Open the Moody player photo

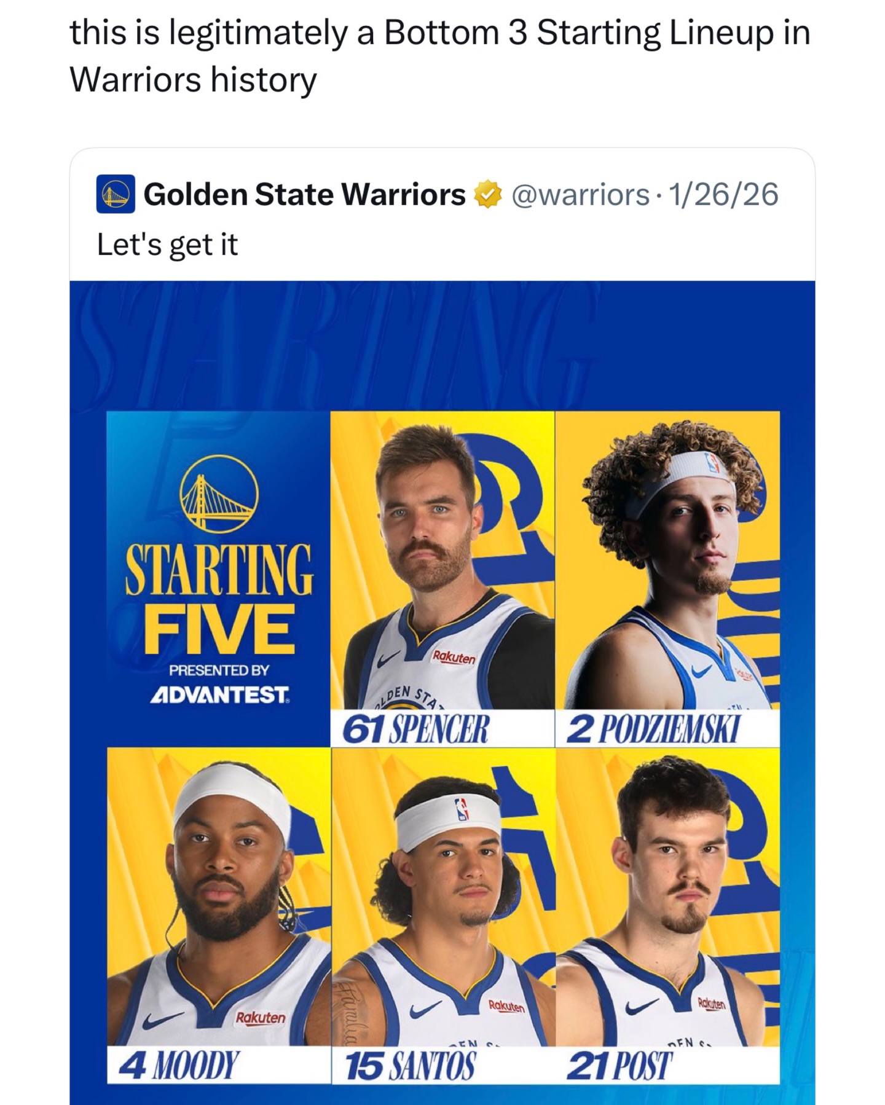tap(219, 896)
